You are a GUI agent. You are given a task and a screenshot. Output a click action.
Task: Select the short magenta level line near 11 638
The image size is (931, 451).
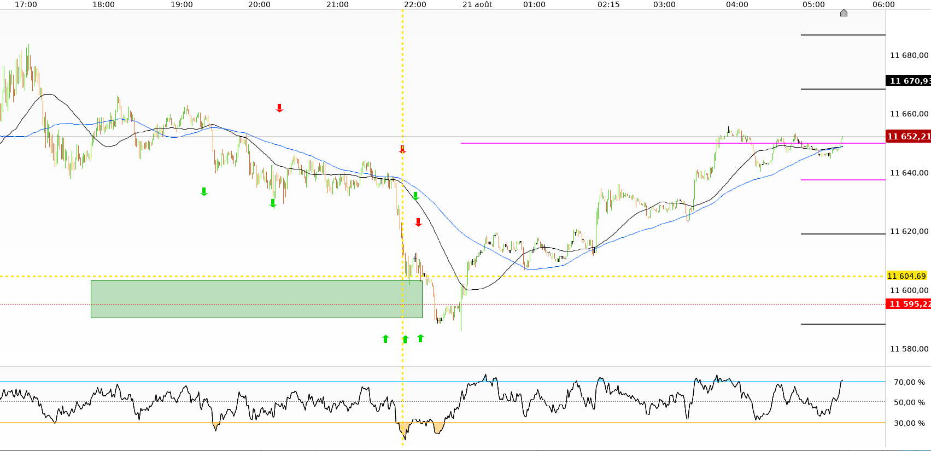843,180
